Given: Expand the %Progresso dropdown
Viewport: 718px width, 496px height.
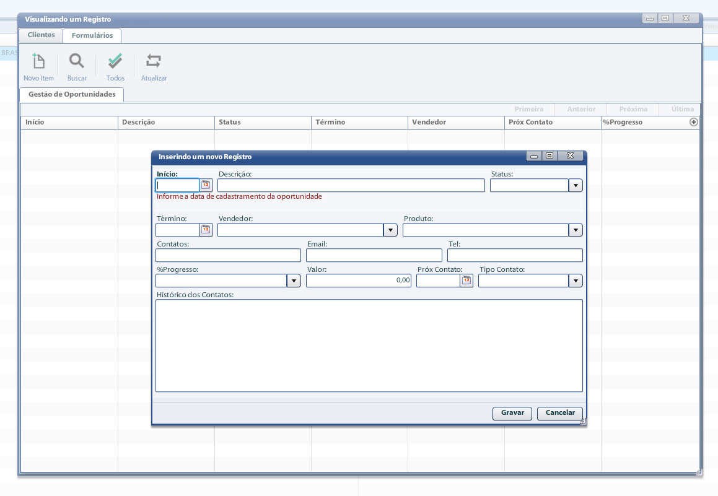Looking at the screenshot, I should click(294, 281).
